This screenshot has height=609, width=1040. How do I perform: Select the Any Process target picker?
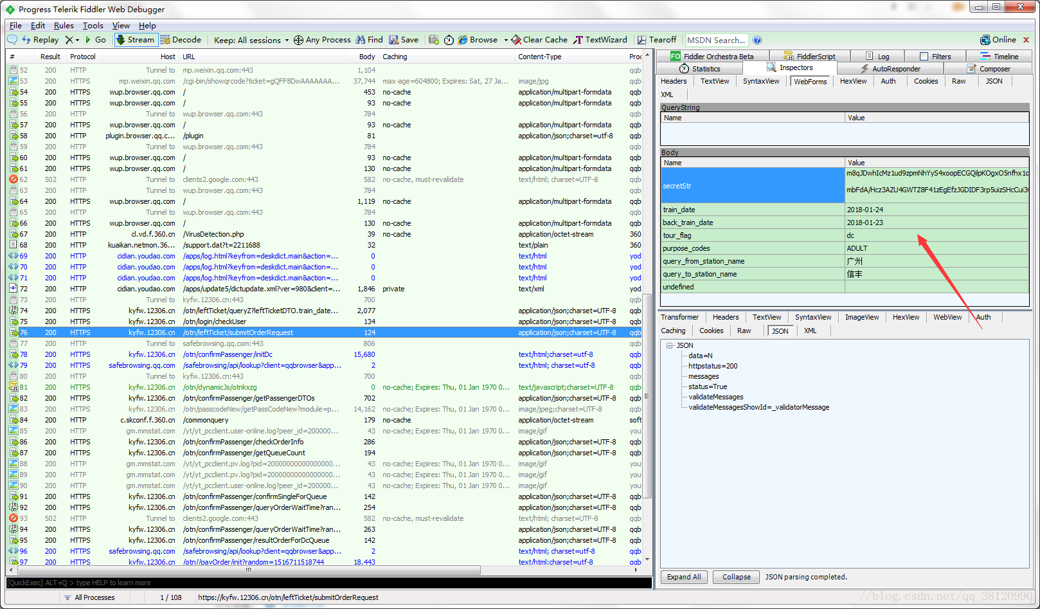[322, 40]
